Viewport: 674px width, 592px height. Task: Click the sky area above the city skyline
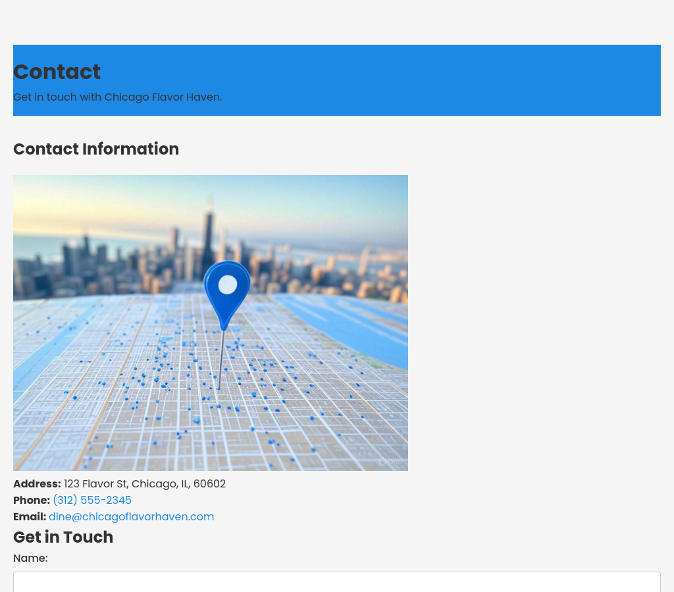tap(296, 197)
